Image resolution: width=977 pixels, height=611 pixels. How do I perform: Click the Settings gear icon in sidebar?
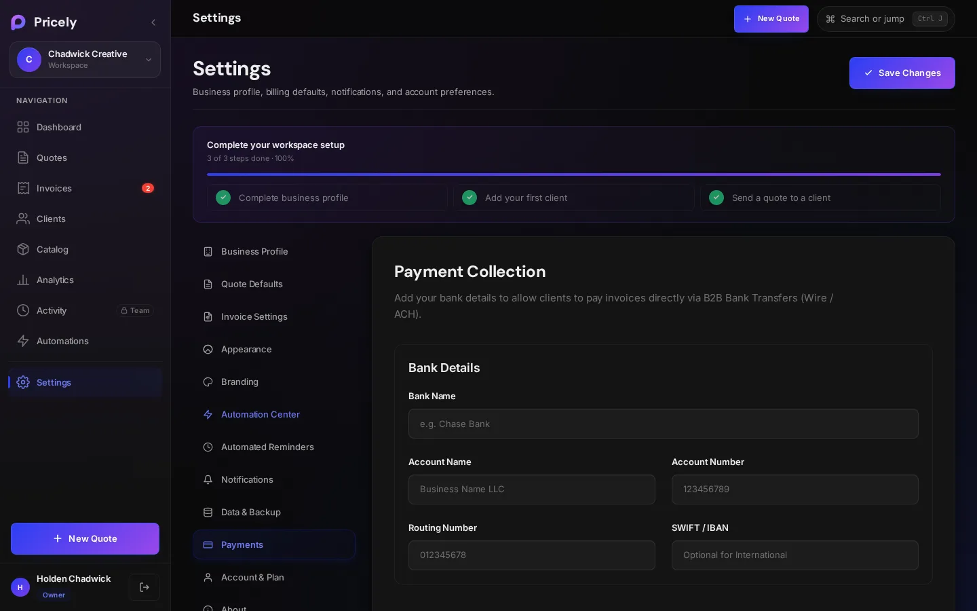[x=23, y=382]
